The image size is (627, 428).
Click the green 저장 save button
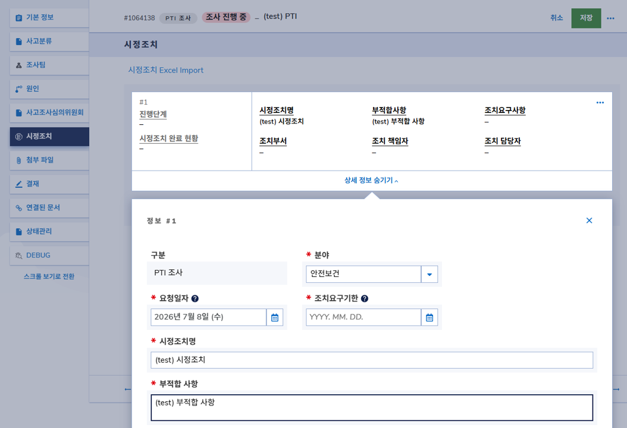(586, 18)
